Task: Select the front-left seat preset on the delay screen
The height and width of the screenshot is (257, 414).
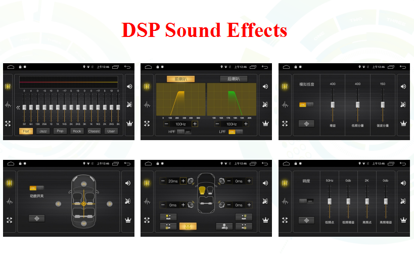Action: pos(168,217)
